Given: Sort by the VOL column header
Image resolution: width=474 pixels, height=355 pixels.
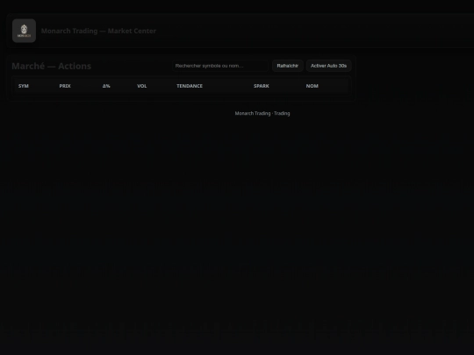Looking at the screenshot, I should pos(142,86).
